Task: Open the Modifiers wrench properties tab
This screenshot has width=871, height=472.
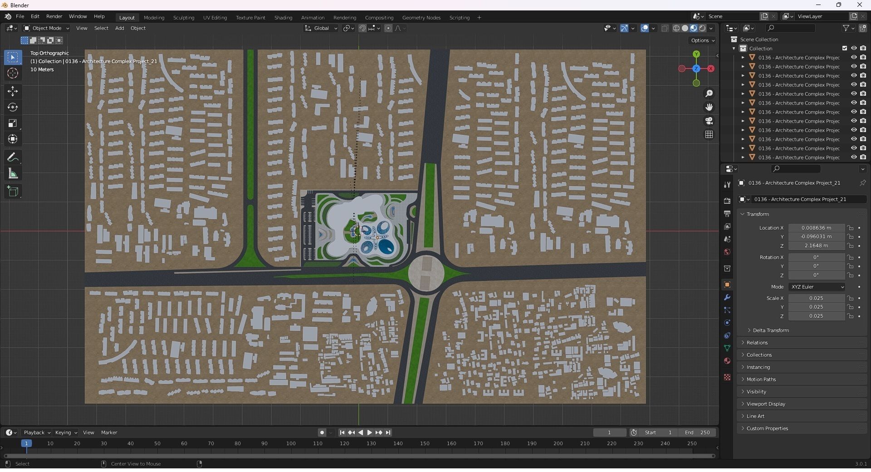Action: (727, 297)
